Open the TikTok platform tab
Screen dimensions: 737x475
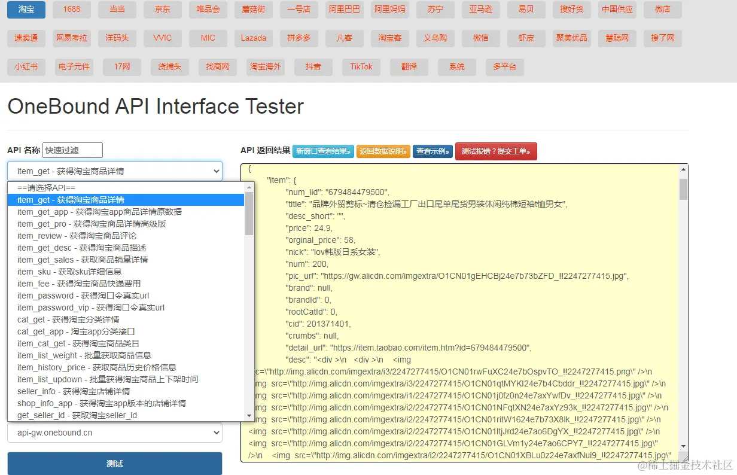[361, 66]
